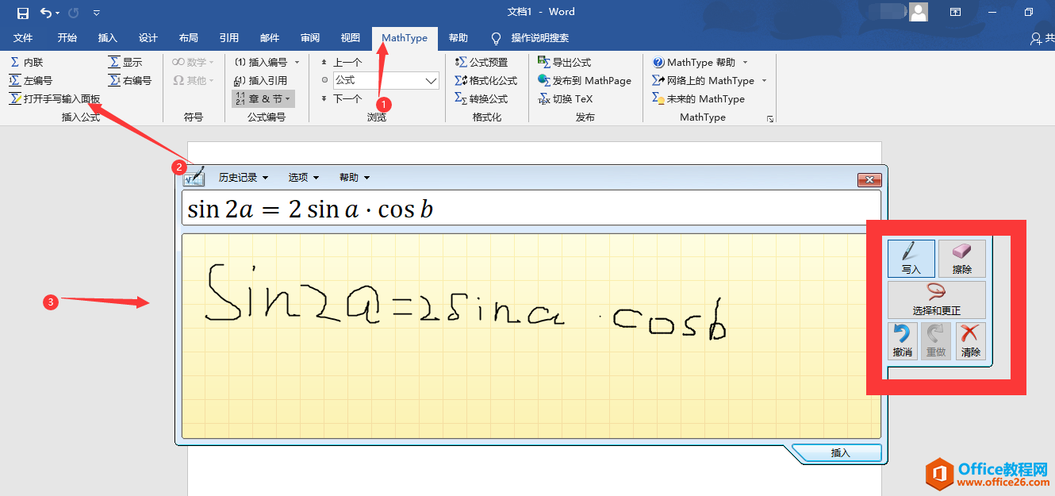Click the 撤消 (Undo) arrow in panel
The width and height of the screenshot is (1055, 496).
click(902, 340)
